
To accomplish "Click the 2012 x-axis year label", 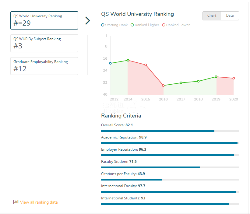I will [114, 99].
